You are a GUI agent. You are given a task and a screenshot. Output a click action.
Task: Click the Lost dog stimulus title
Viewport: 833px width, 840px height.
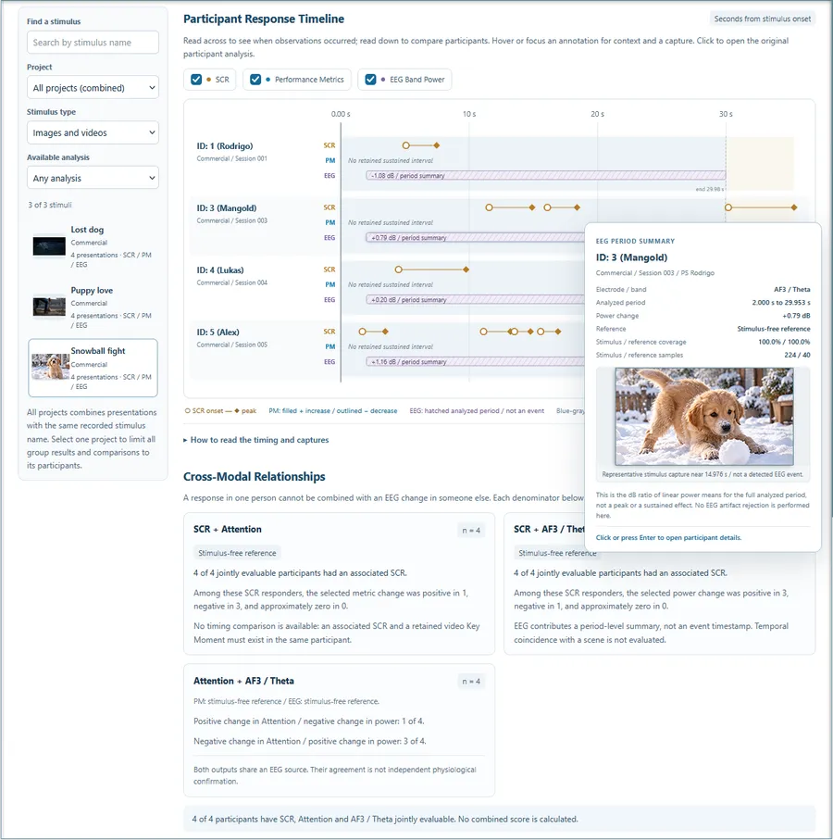[x=87, y=230]
